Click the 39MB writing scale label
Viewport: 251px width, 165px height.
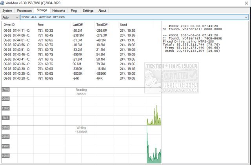(x=5, y=127)
